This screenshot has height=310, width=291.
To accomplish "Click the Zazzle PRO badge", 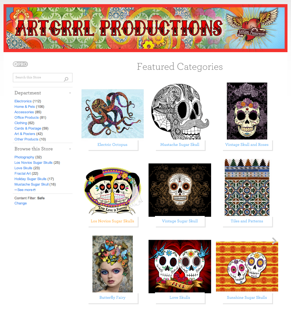I will point(21,64).
